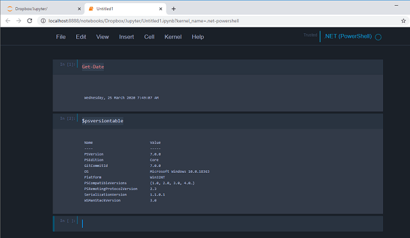Click the Wednesday, 25 March 2020 output text

[121, 98]
